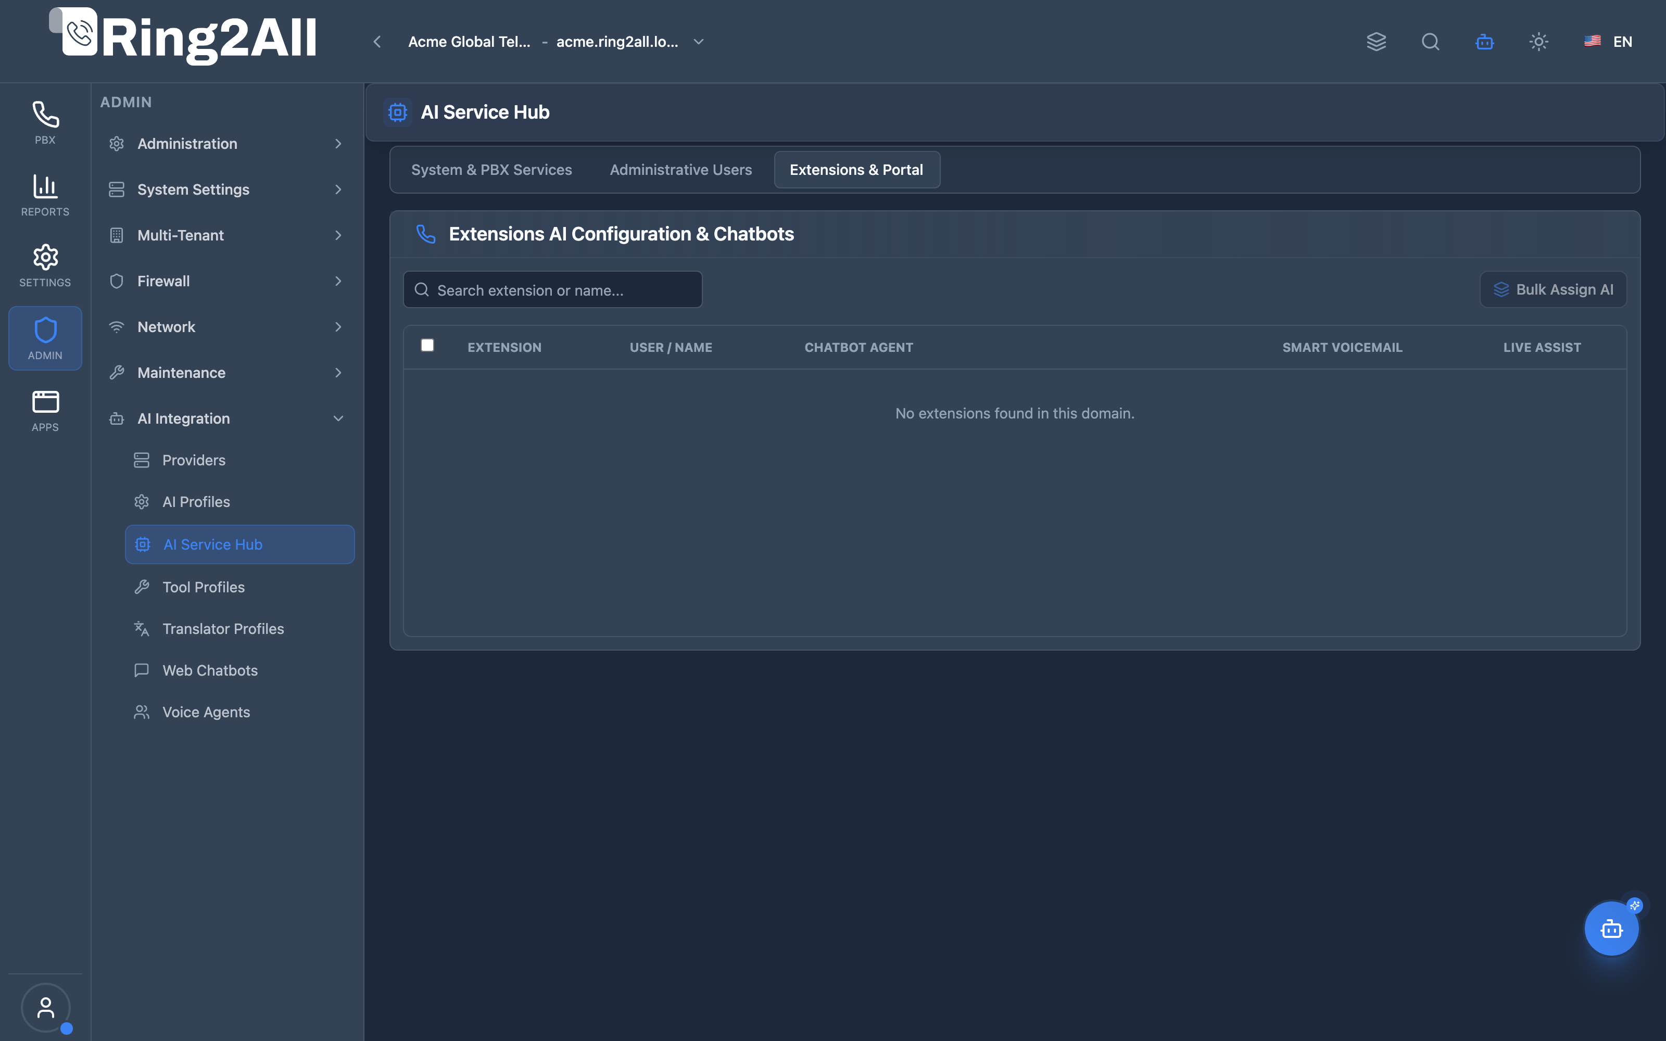
Task: Open the Providers submenu item
Action: click(239, 460)
